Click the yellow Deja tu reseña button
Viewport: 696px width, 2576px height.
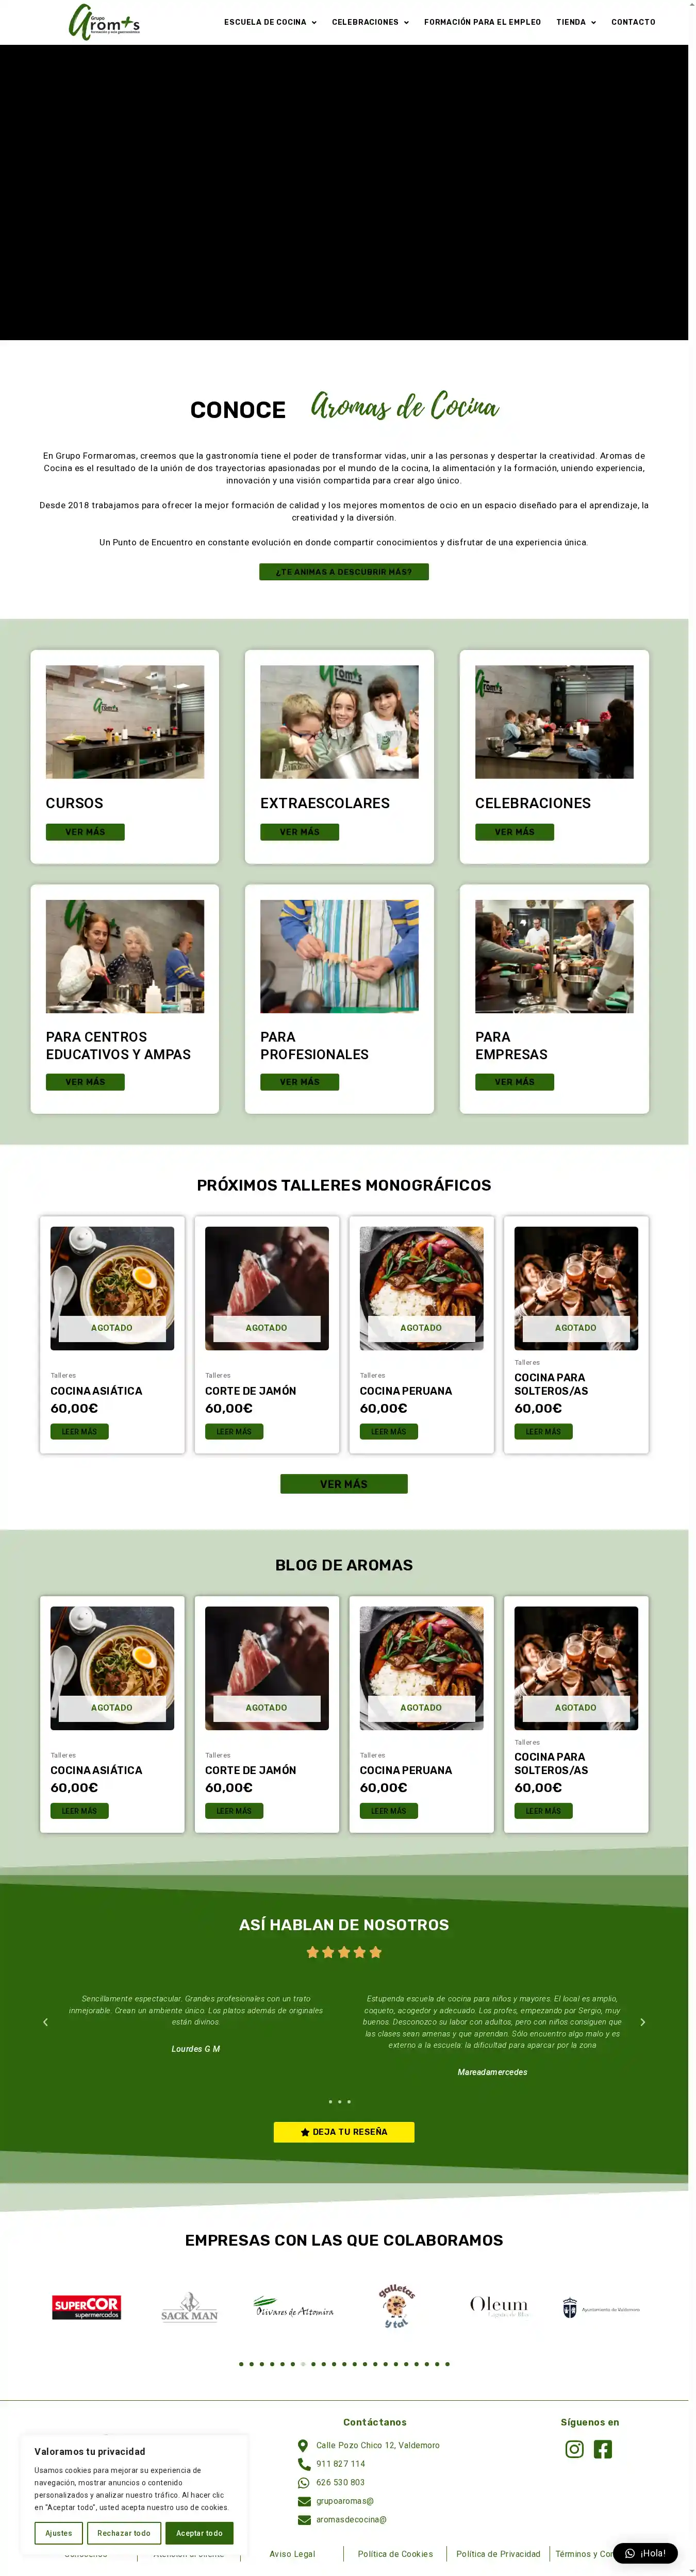coord(344,2132)
